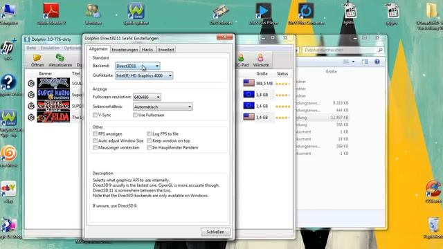Select Explorer row with 9.319 KB
The width and height of the screenshot is (443, 249).
322,103
